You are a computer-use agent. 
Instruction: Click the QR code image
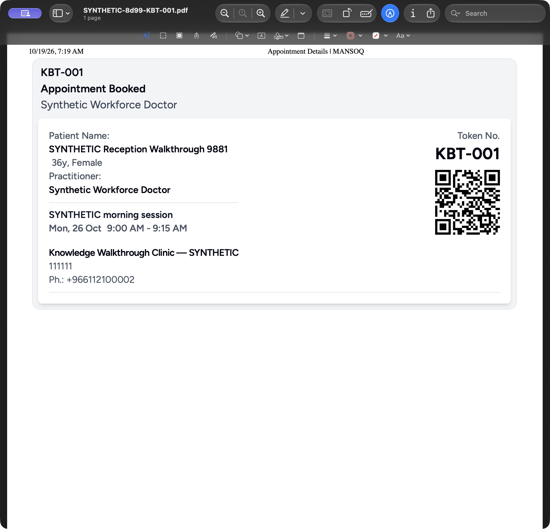[x=467, y=202]
